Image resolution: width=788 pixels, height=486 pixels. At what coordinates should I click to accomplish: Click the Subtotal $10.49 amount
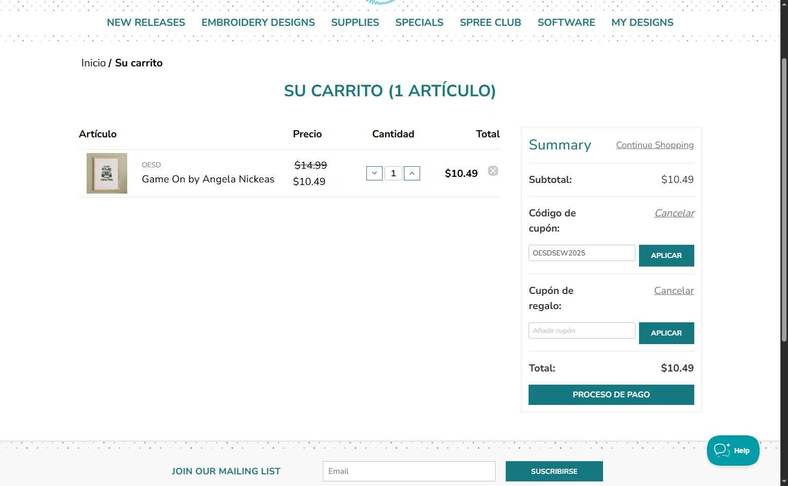click(678, 179)
